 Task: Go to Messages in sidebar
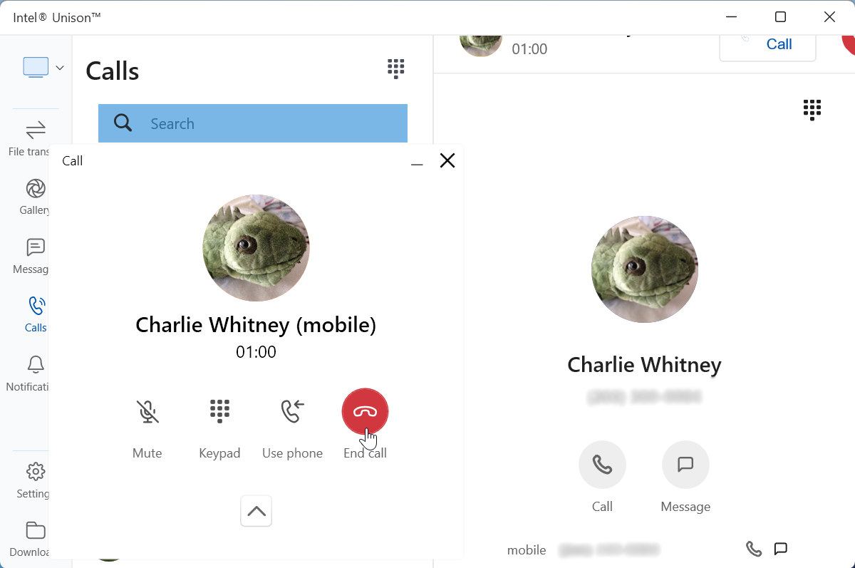[x=35, y=256]
